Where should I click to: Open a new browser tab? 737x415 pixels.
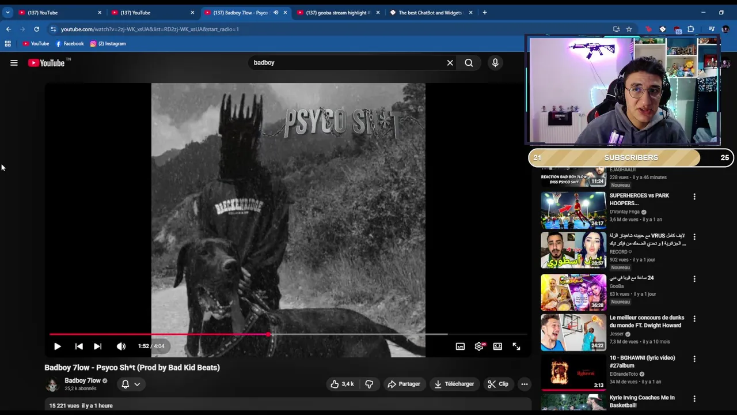485,13
